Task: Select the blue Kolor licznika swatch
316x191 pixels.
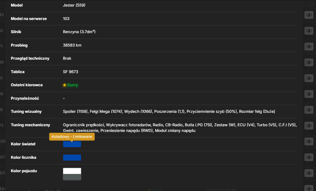Action: click(72, 157)
